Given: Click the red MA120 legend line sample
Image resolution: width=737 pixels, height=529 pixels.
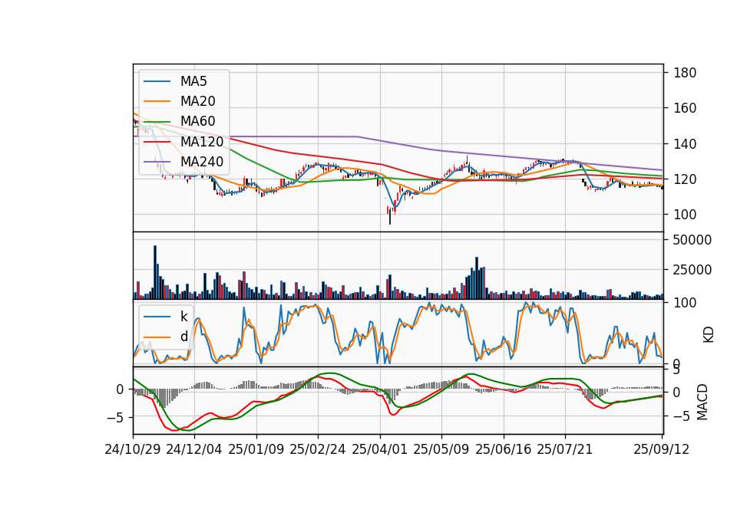Looking at the screenshot, I should tap(157, 141).
